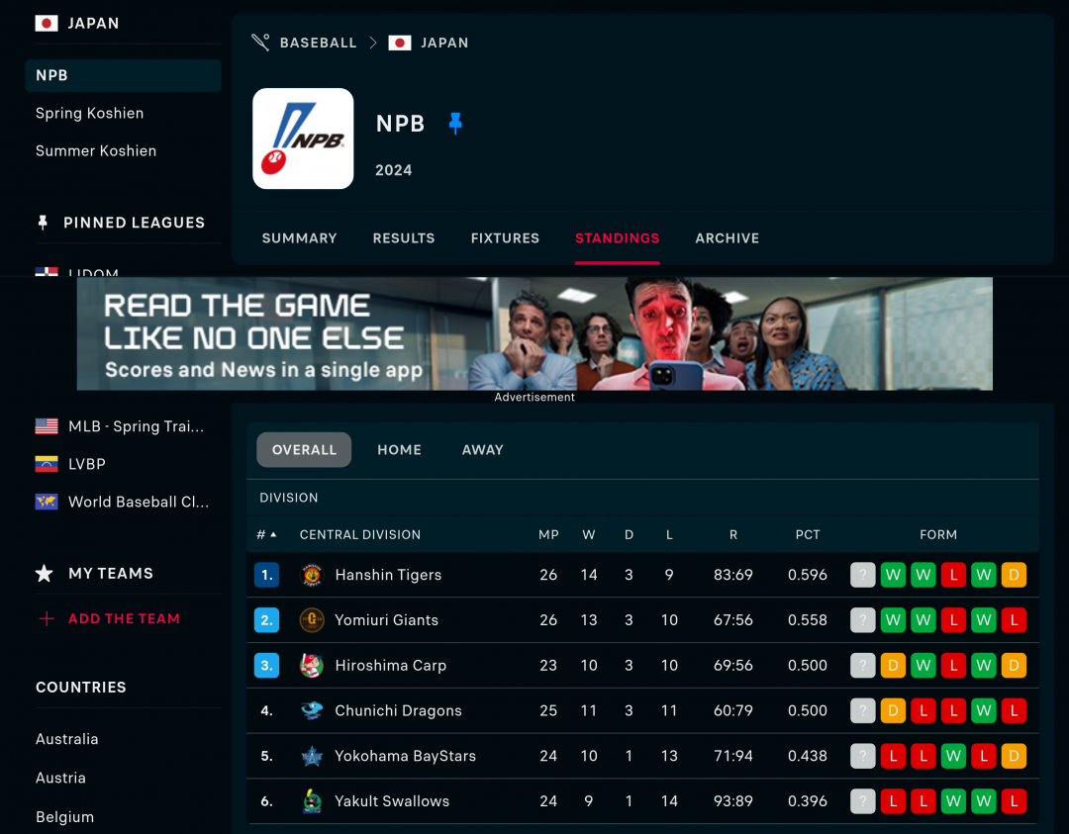This screenshot has width=1069, height=834.
Task: Select the Standings tab
Action: click(x=617, y=237)
